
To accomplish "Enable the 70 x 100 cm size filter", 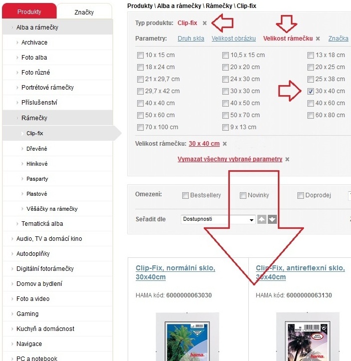I will (x=140, y=127).
